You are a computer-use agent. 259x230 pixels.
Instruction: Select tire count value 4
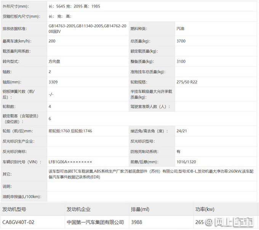click(50, 107)
